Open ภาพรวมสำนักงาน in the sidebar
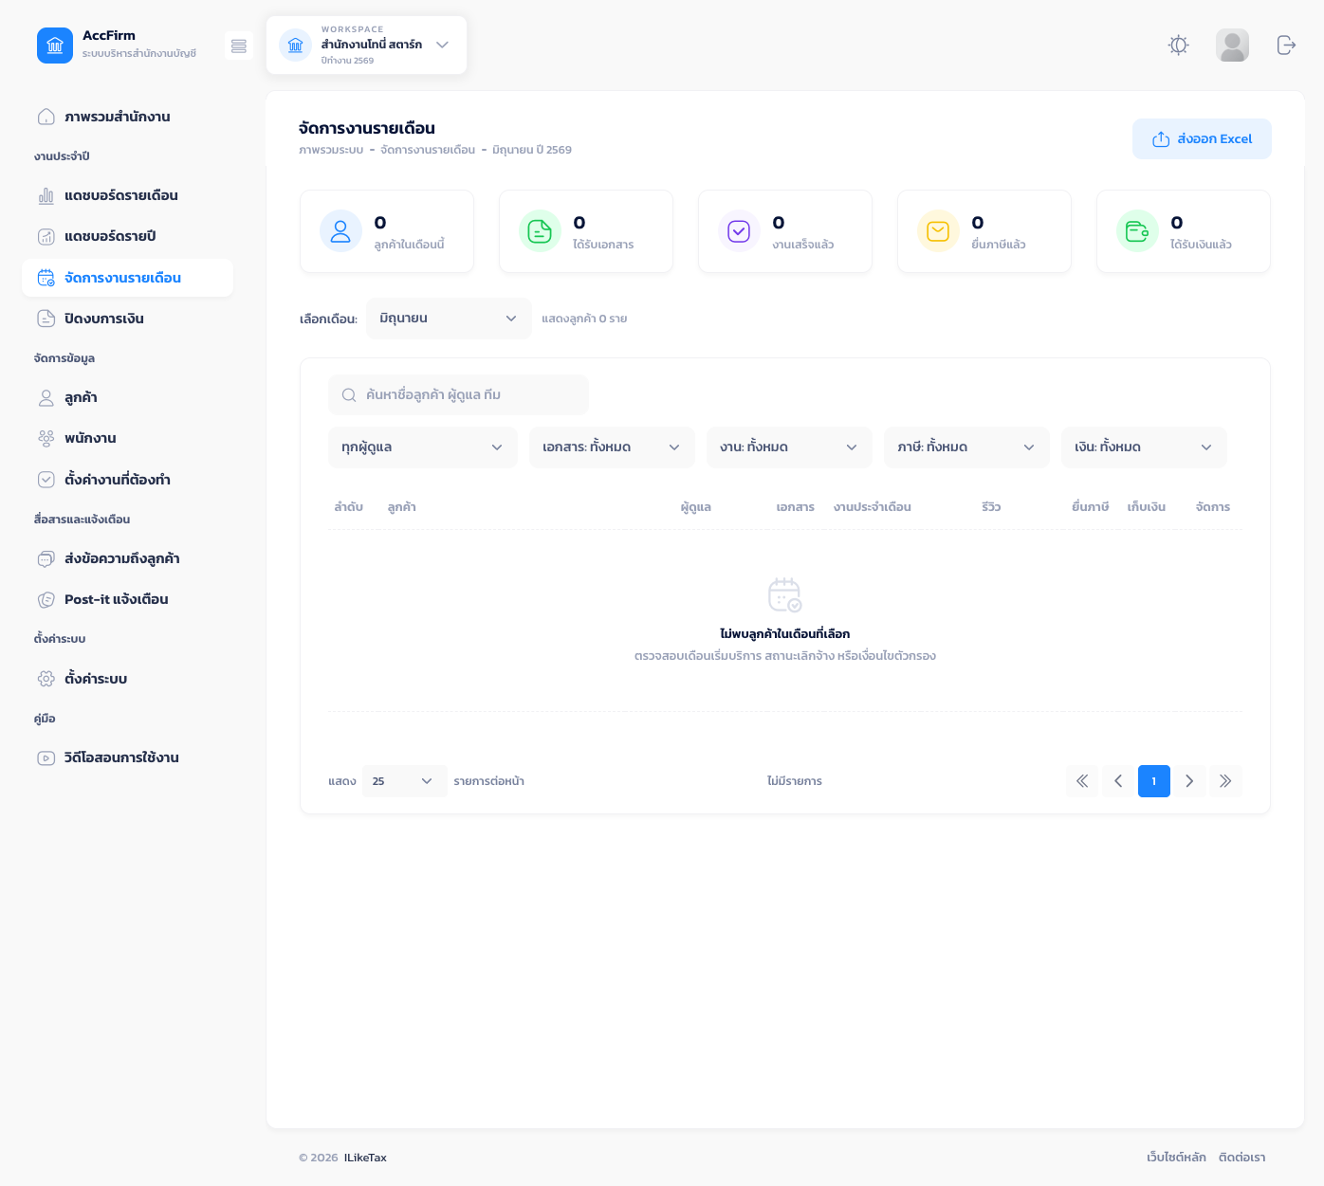Viewport: 1324px width, 1186px height. point(127,117)
